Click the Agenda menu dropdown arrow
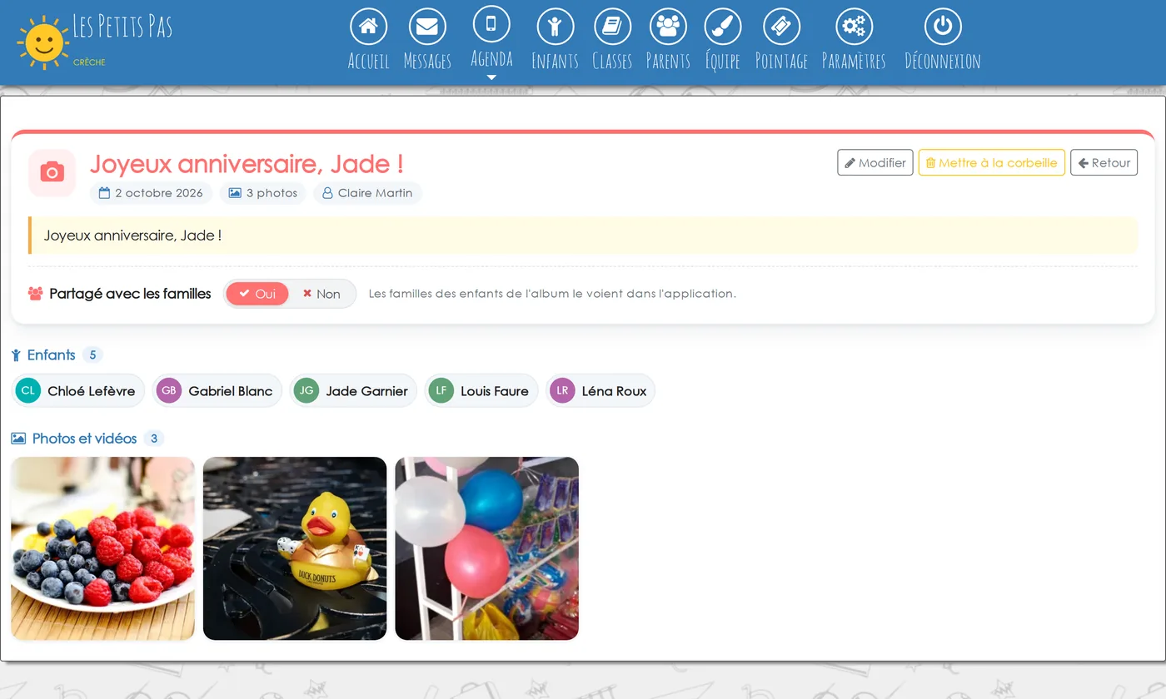 coord(491,77)
